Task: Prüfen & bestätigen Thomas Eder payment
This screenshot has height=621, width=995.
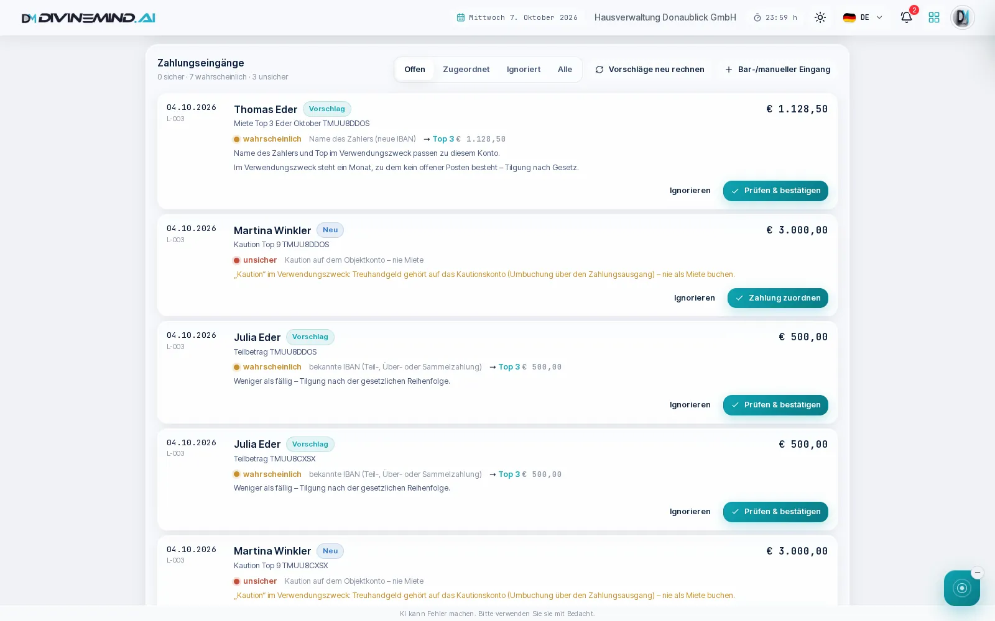Action: (775, 191)
